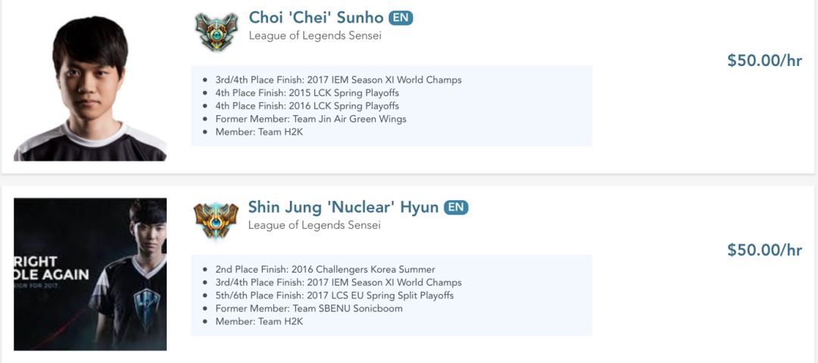818x363 pixels.
Task: Click the Team Jin Air Green Wings entry
Action: click(311, 119)
